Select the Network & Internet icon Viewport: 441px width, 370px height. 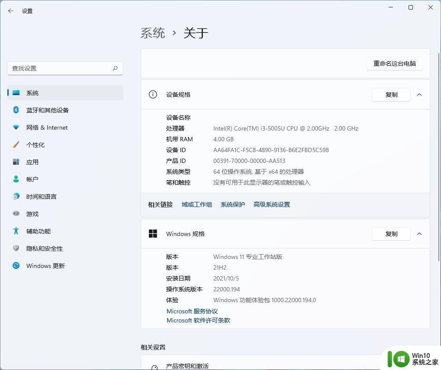(x=16, y=128)
